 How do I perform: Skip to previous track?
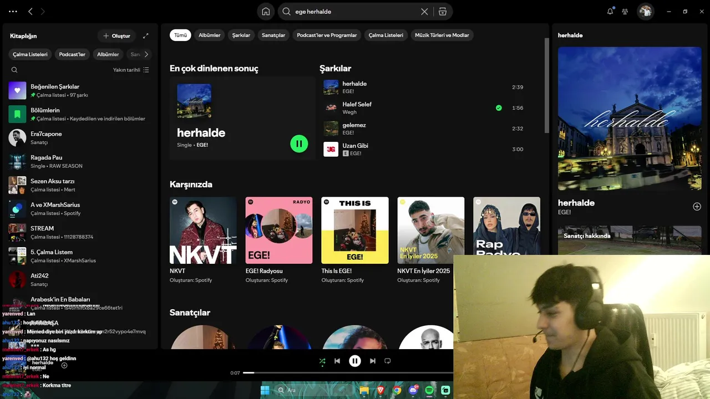337,361
